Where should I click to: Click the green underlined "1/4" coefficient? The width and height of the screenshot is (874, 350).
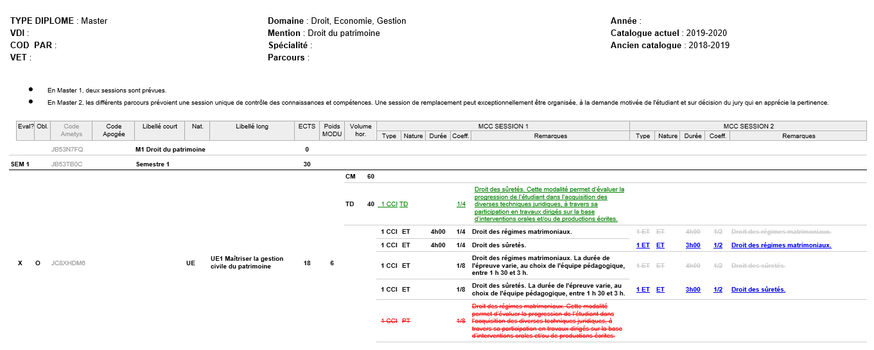461,204
